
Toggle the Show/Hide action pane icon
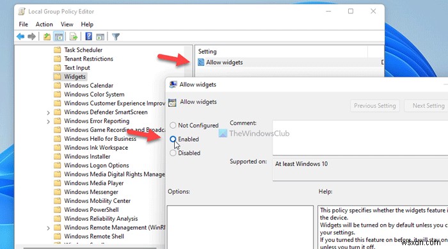(x=100, y=36)
